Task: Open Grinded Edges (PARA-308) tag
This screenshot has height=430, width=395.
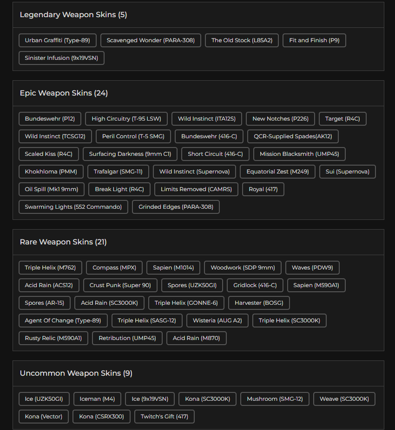Action: [176, 207]
